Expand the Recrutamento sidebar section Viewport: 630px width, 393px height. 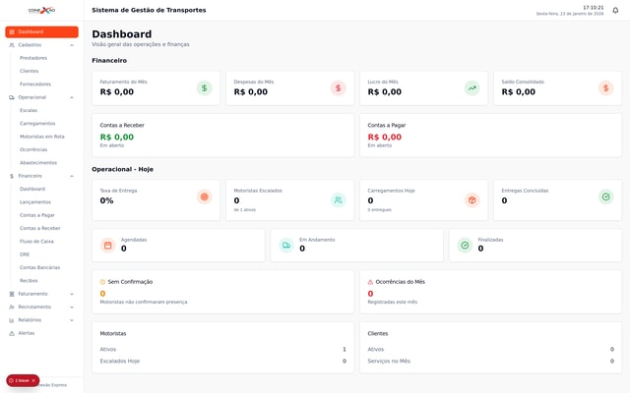72,307
